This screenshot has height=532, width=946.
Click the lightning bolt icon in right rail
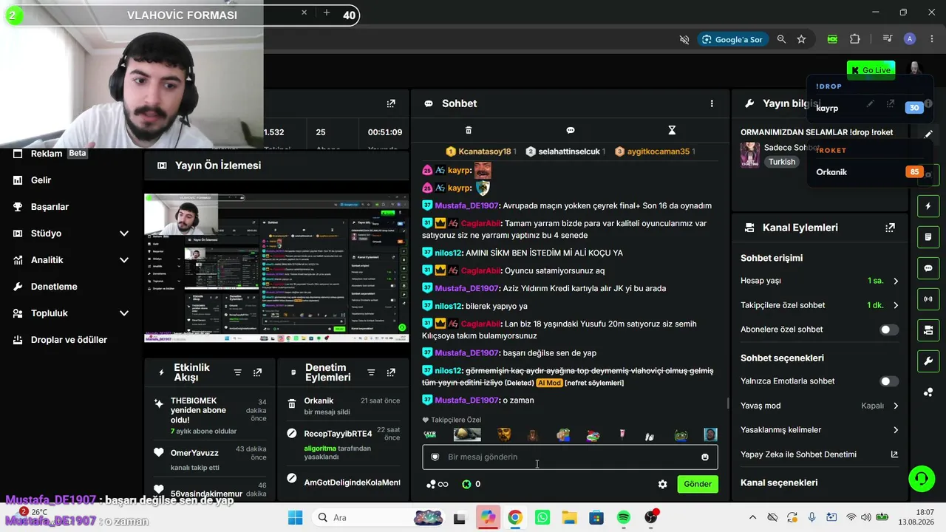[928, 206]
